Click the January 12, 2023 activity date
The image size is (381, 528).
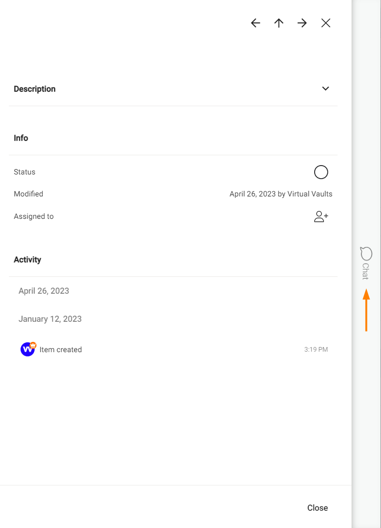coord(50,319)
